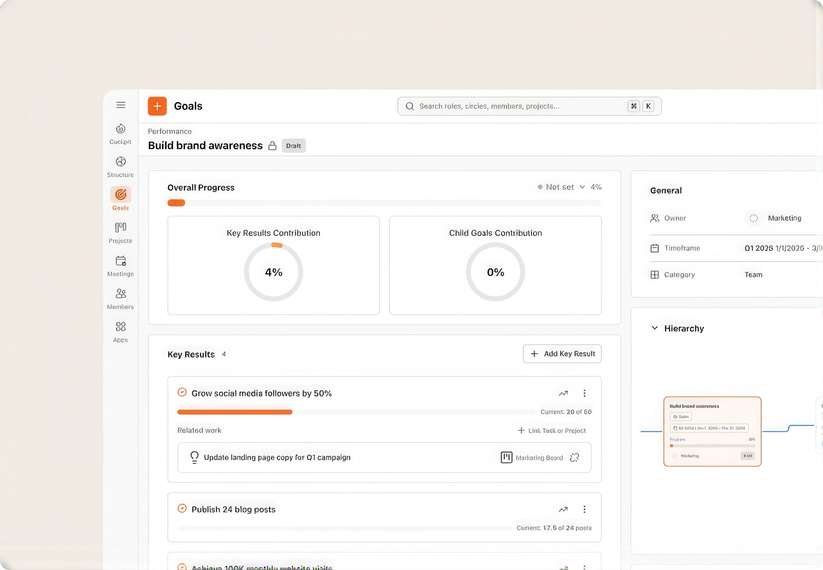
Task: Click progress bar of Grow social media followers
Action: point(356,412)
